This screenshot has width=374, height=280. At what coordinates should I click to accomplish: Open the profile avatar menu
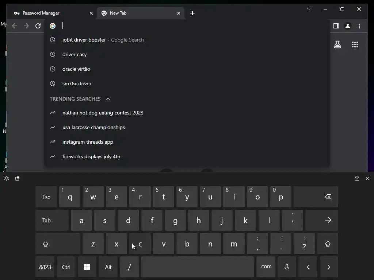[348, 26]
